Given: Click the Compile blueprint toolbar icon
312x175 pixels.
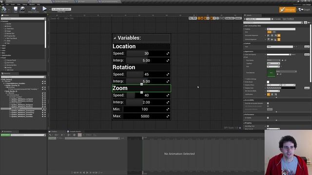Looking at the screenshot, I should point(4,9).
